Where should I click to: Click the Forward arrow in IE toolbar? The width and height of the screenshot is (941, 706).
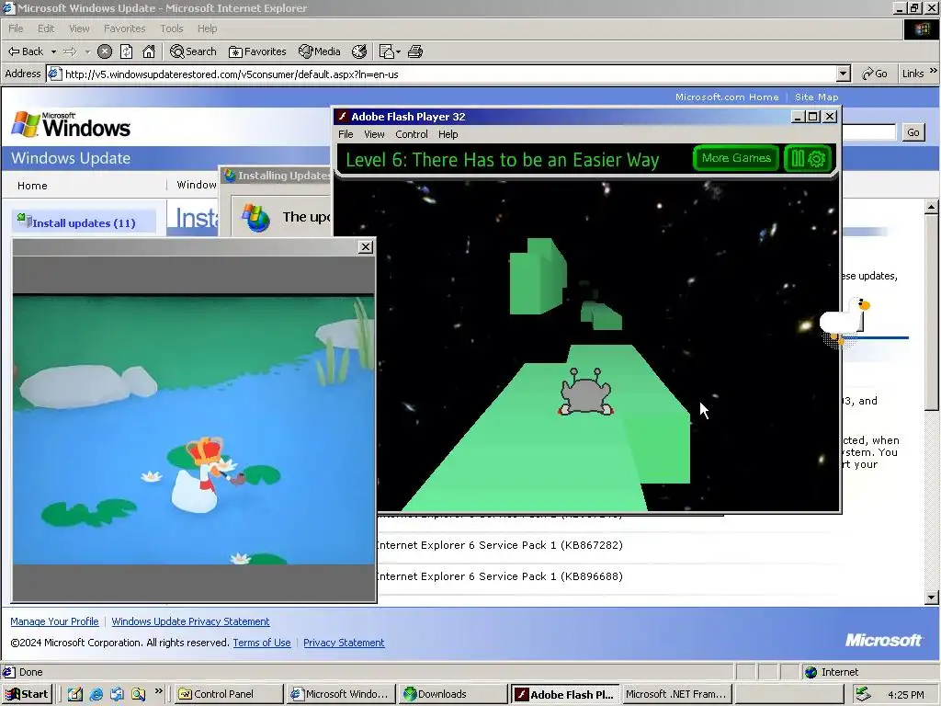pos(70,51)
